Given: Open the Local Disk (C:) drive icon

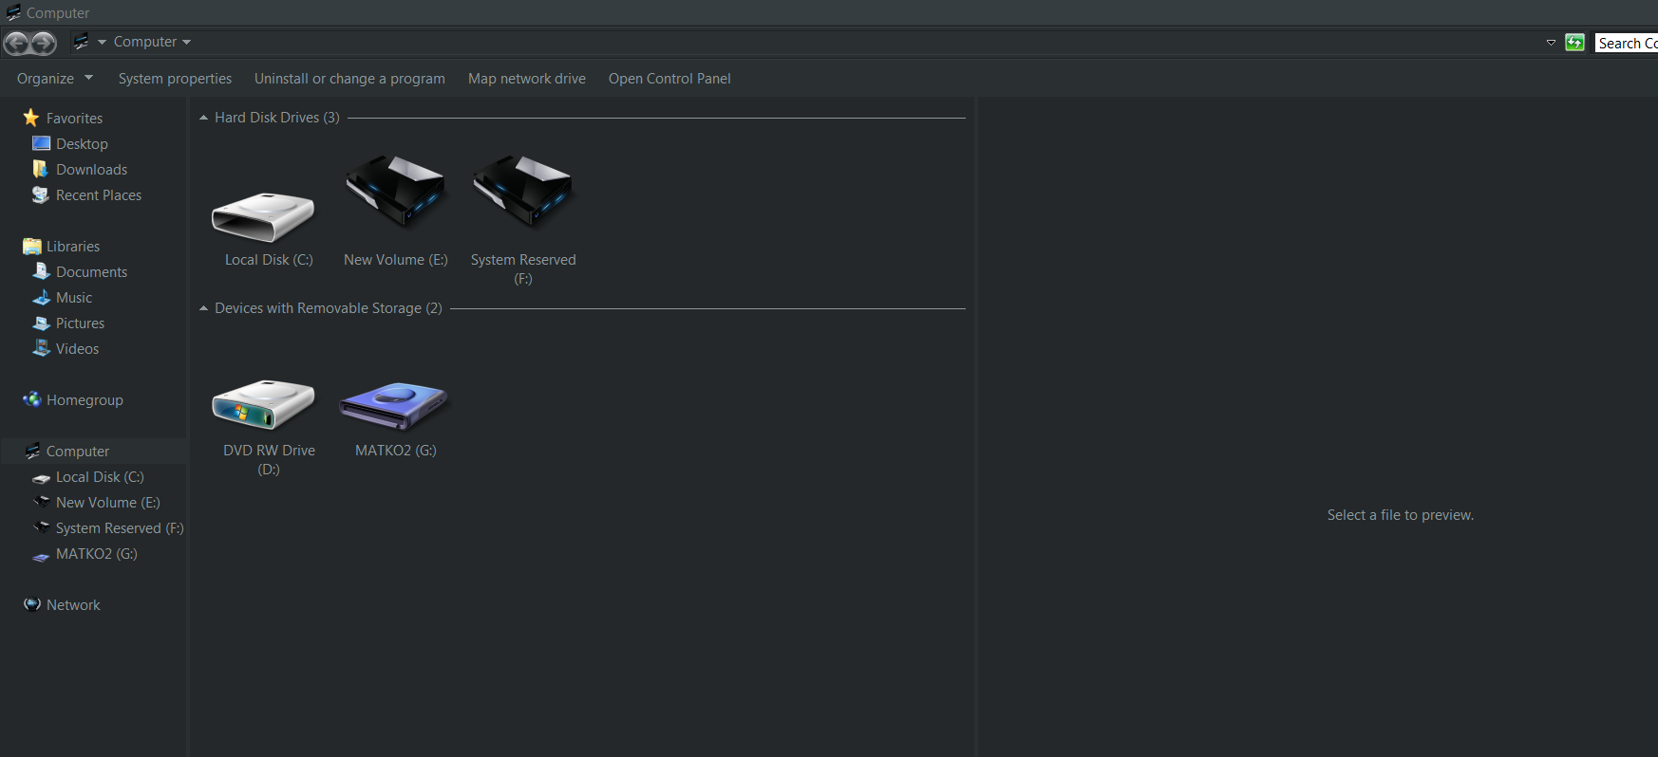Looking at the screenshot, I should click(263, 216).
